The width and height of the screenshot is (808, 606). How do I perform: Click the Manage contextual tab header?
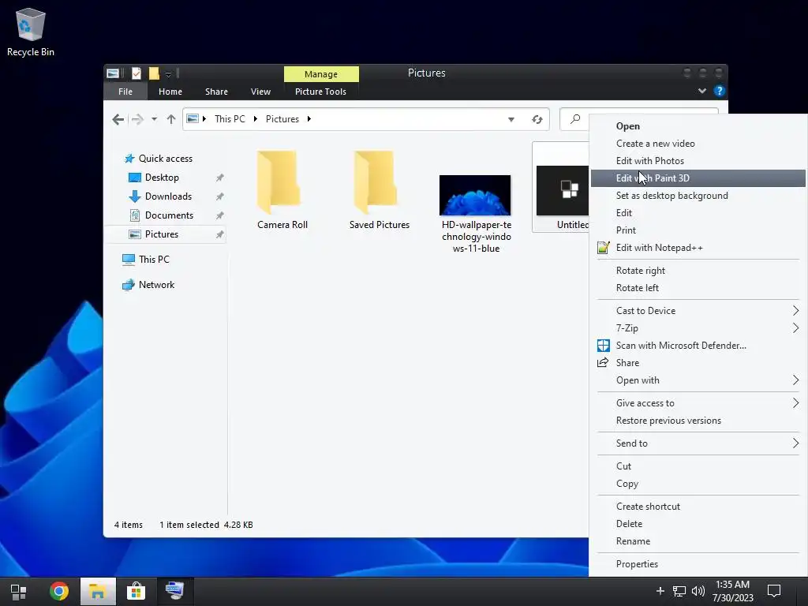(x=321, y=73)
